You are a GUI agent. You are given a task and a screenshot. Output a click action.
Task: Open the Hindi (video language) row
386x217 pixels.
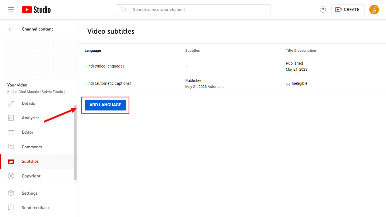[x=104, y=66]
